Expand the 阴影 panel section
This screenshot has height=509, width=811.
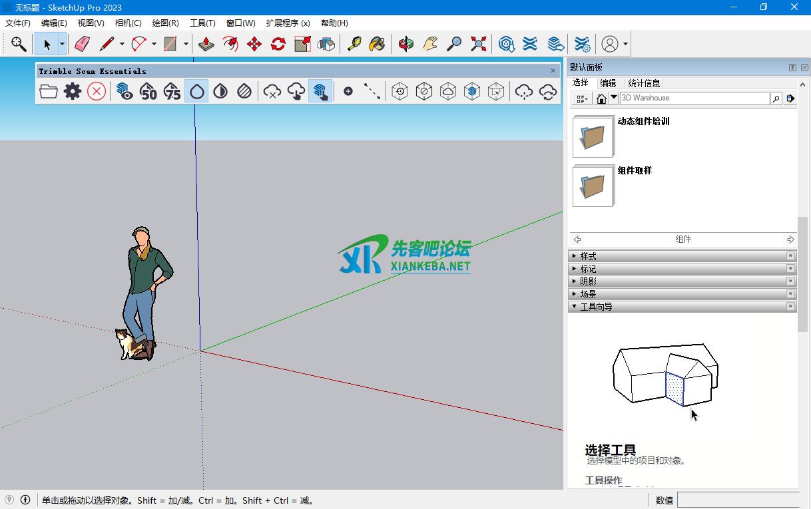pyautogui.click(x=588, y=281)
